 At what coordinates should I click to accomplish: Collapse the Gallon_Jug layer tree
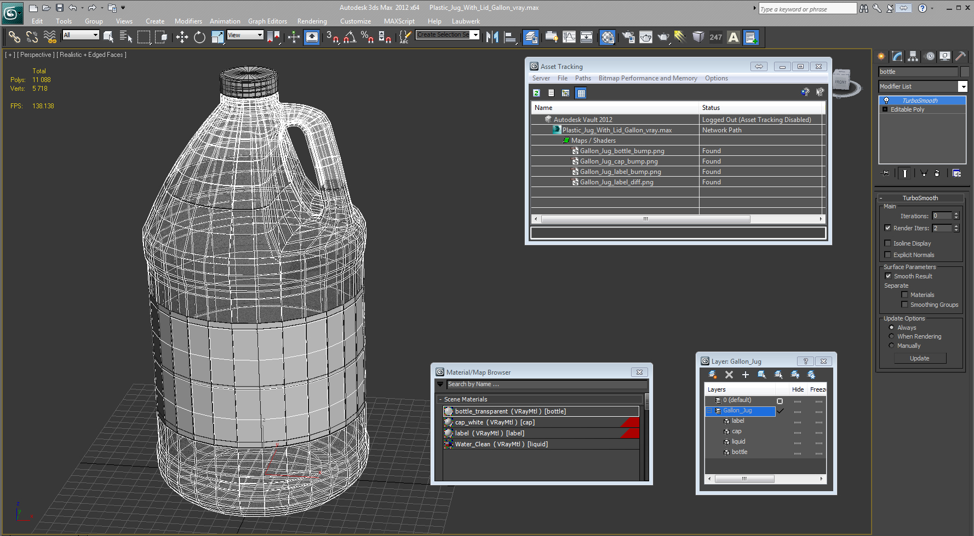click(x=709, y=411)
